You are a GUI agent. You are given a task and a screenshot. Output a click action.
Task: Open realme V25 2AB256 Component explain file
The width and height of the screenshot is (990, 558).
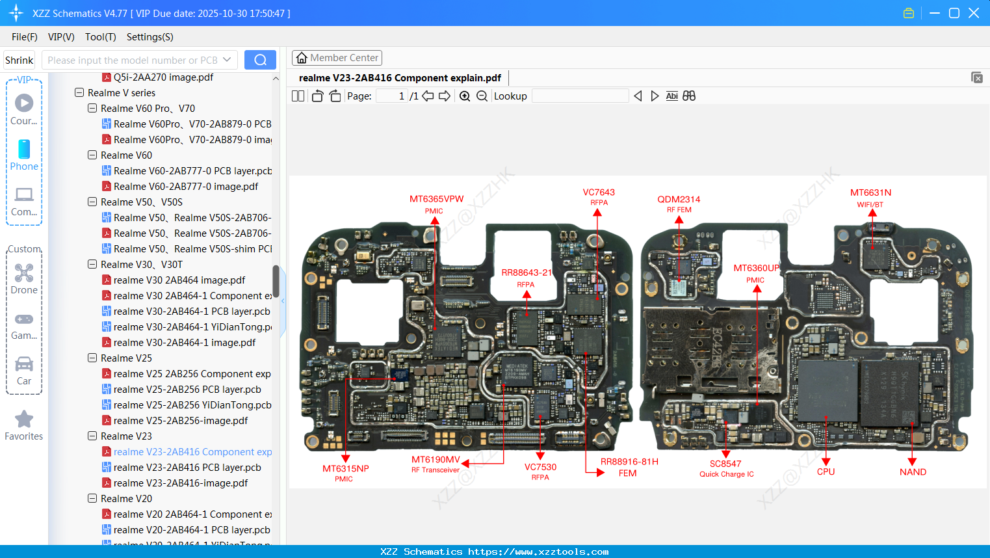coord(187,374)
